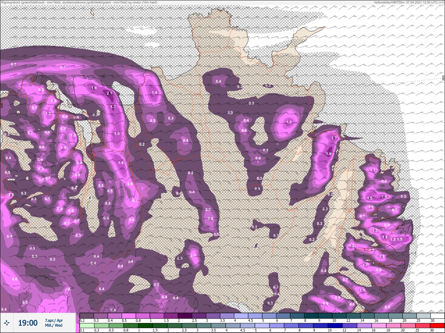This screenshot has height=333, width=445.
Task: Select the lower pink legend swatch labelled 18
Action: (x=394, y=326)
